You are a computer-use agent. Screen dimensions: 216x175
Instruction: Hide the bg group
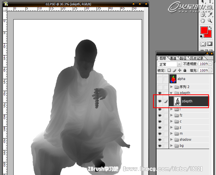[160, 146]
